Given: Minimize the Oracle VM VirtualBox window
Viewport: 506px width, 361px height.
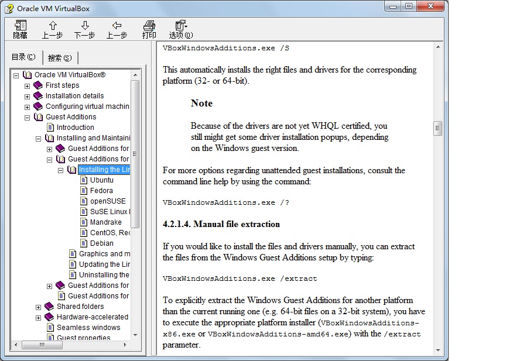Looking at the screenshot, I should click(393, 6).
